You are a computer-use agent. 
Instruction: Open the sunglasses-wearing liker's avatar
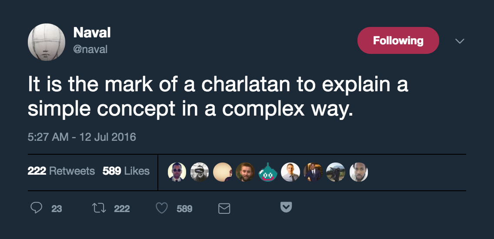(x=177, y=172)
